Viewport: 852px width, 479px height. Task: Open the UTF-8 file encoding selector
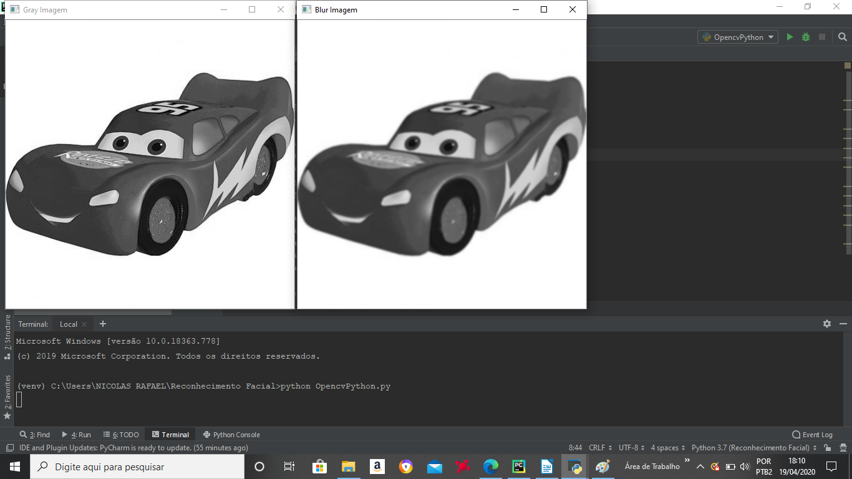pos(631,448)
